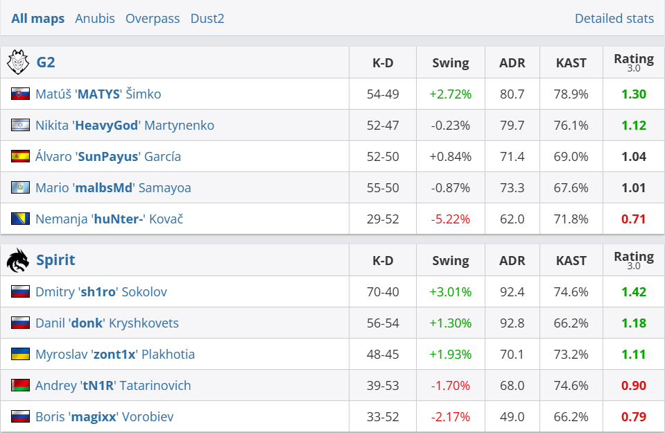Click the flag icon beside huNter-
665x433 pixels.
[20, 219]
